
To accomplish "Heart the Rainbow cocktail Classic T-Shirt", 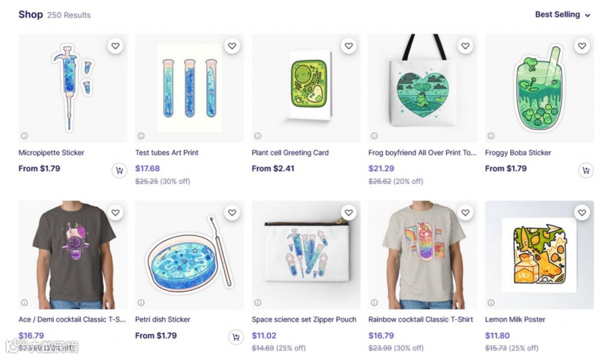I will (465, 212).
